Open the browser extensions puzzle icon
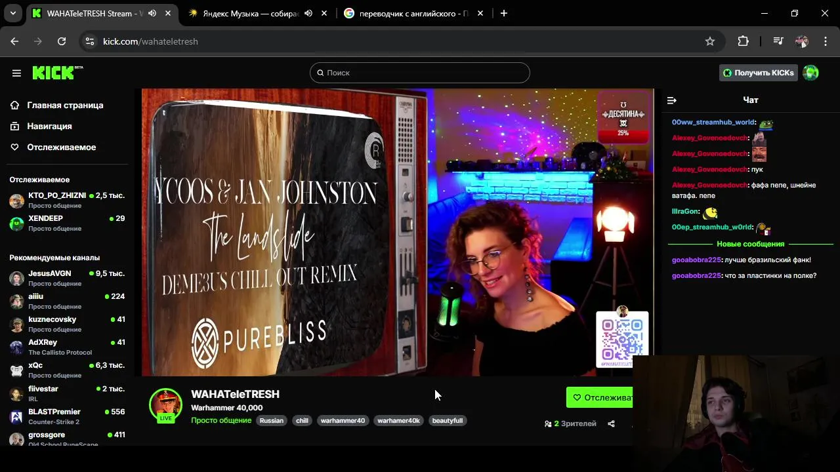This screenshot has width=840, height=472. 743,41
